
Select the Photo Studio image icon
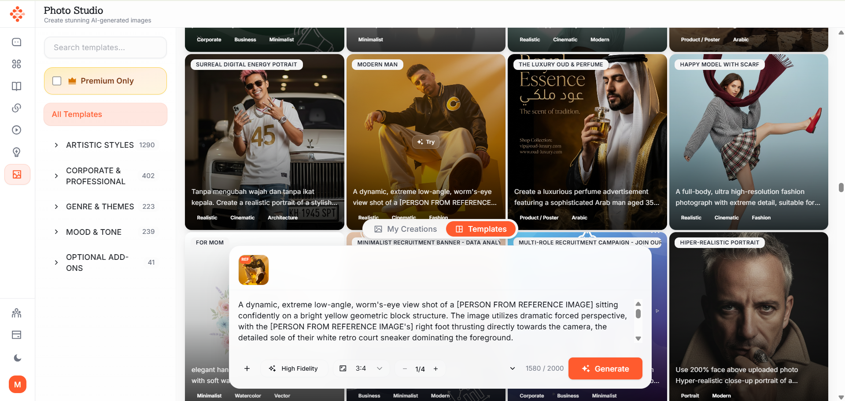pyautogui.click(x=17, y=175)
